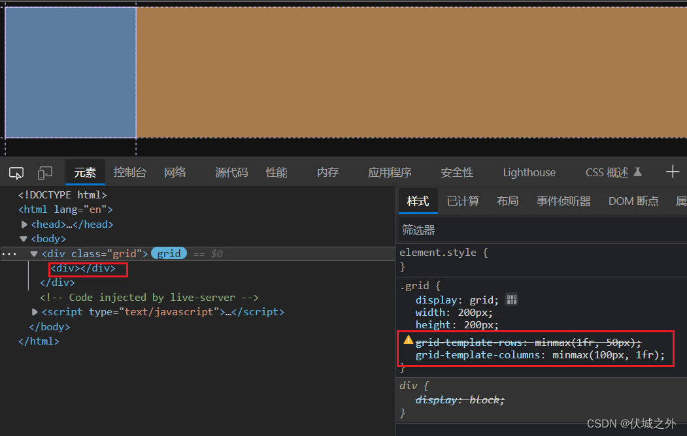Open the 性能 tab

(x=276, y=172)
